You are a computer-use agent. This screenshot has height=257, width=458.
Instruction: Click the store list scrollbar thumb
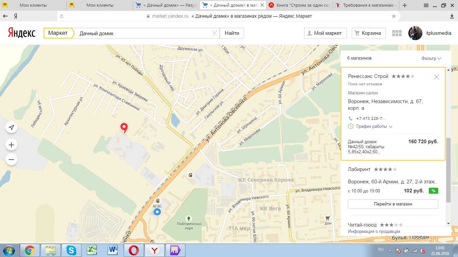(448, 170)
